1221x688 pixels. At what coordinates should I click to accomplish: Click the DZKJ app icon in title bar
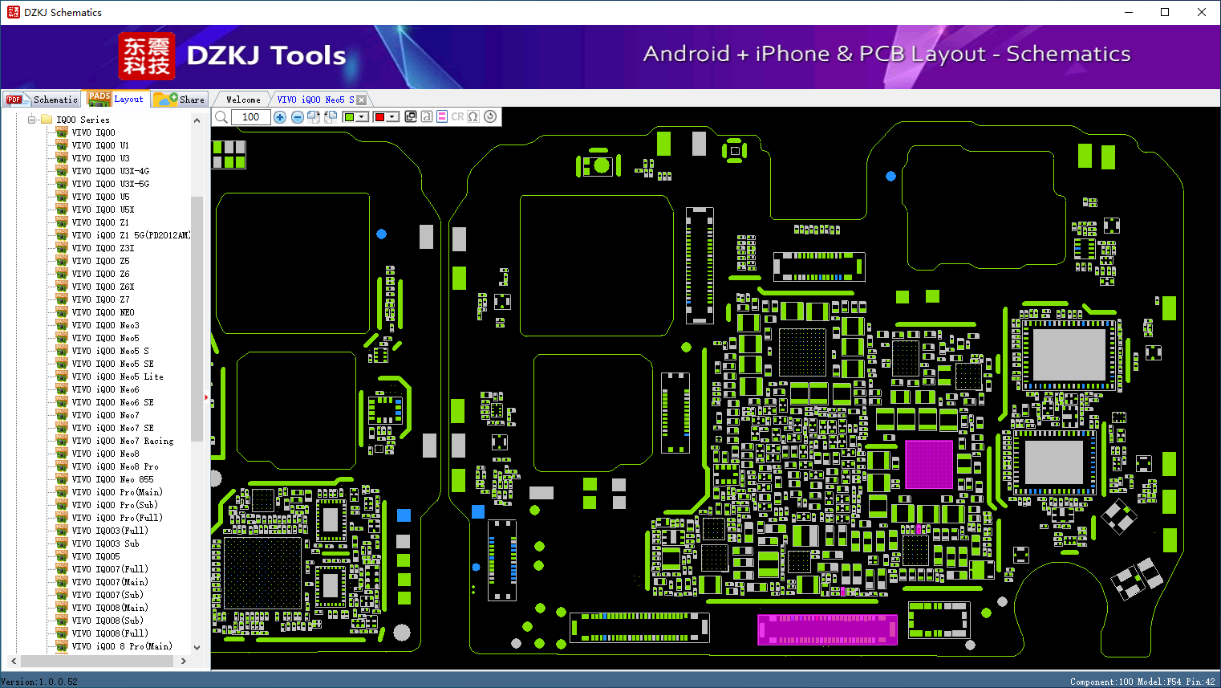point(13,12)
